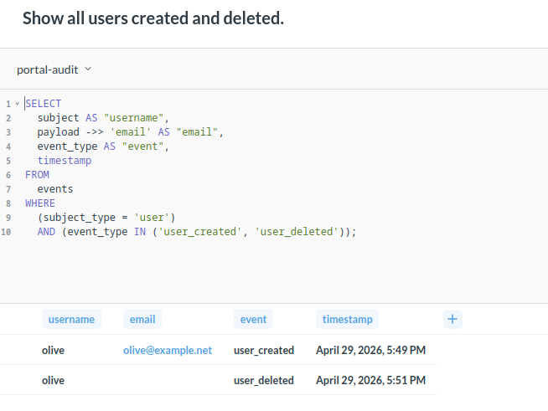548x411 pixels.
Task: Select the user_deleted event cell
Action: pos(264,380)
